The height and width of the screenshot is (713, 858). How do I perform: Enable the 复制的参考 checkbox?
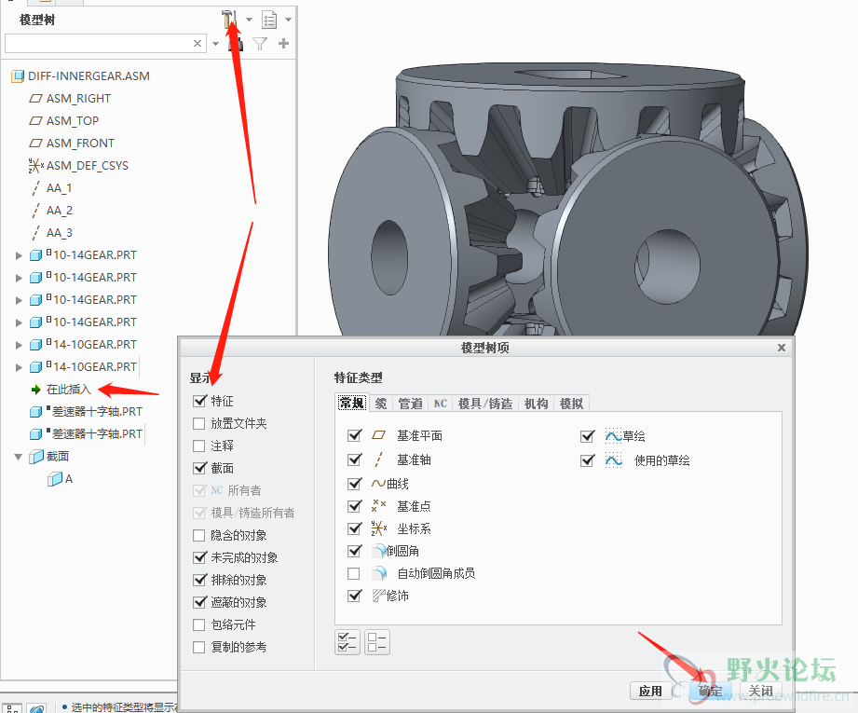pyautogui.click(x=199, y=647)
